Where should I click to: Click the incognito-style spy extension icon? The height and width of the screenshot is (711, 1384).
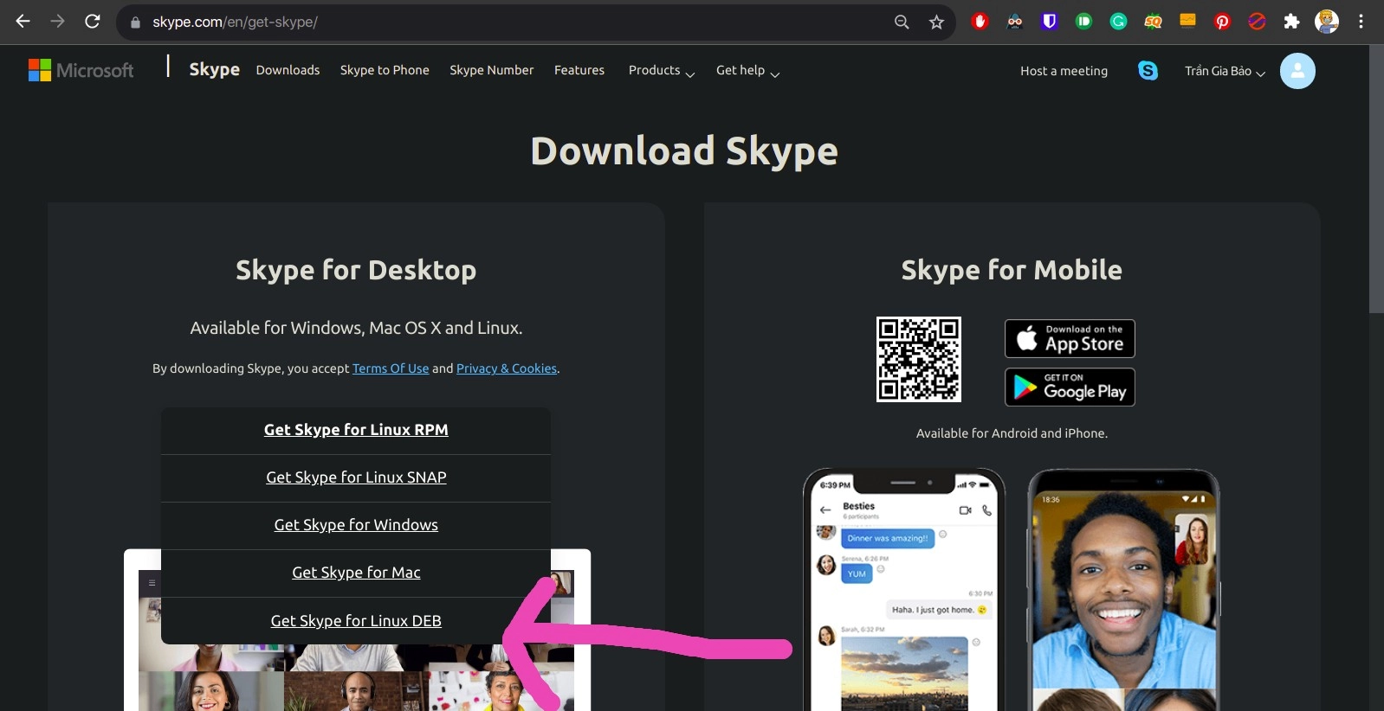pyautogui.click(x=1014, y=22)
